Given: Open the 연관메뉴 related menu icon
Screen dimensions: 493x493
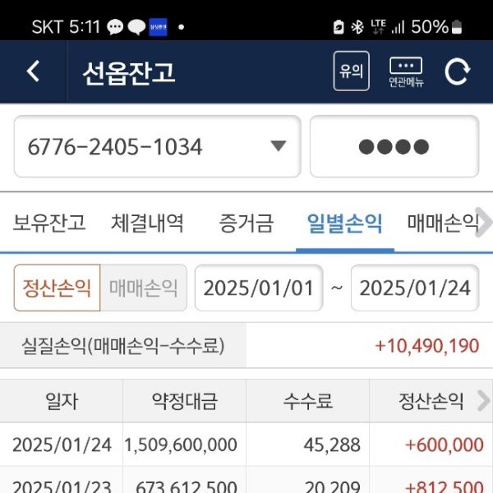Looking at the screenshot, I should point(406,71).
